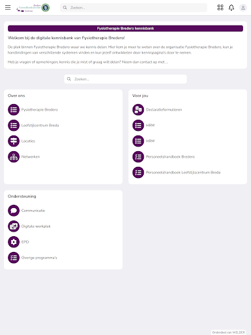This screenshot has width=251, height=335.
Task: Open Leefstijlcentrum Breda link
Action: tap(40, 125)
